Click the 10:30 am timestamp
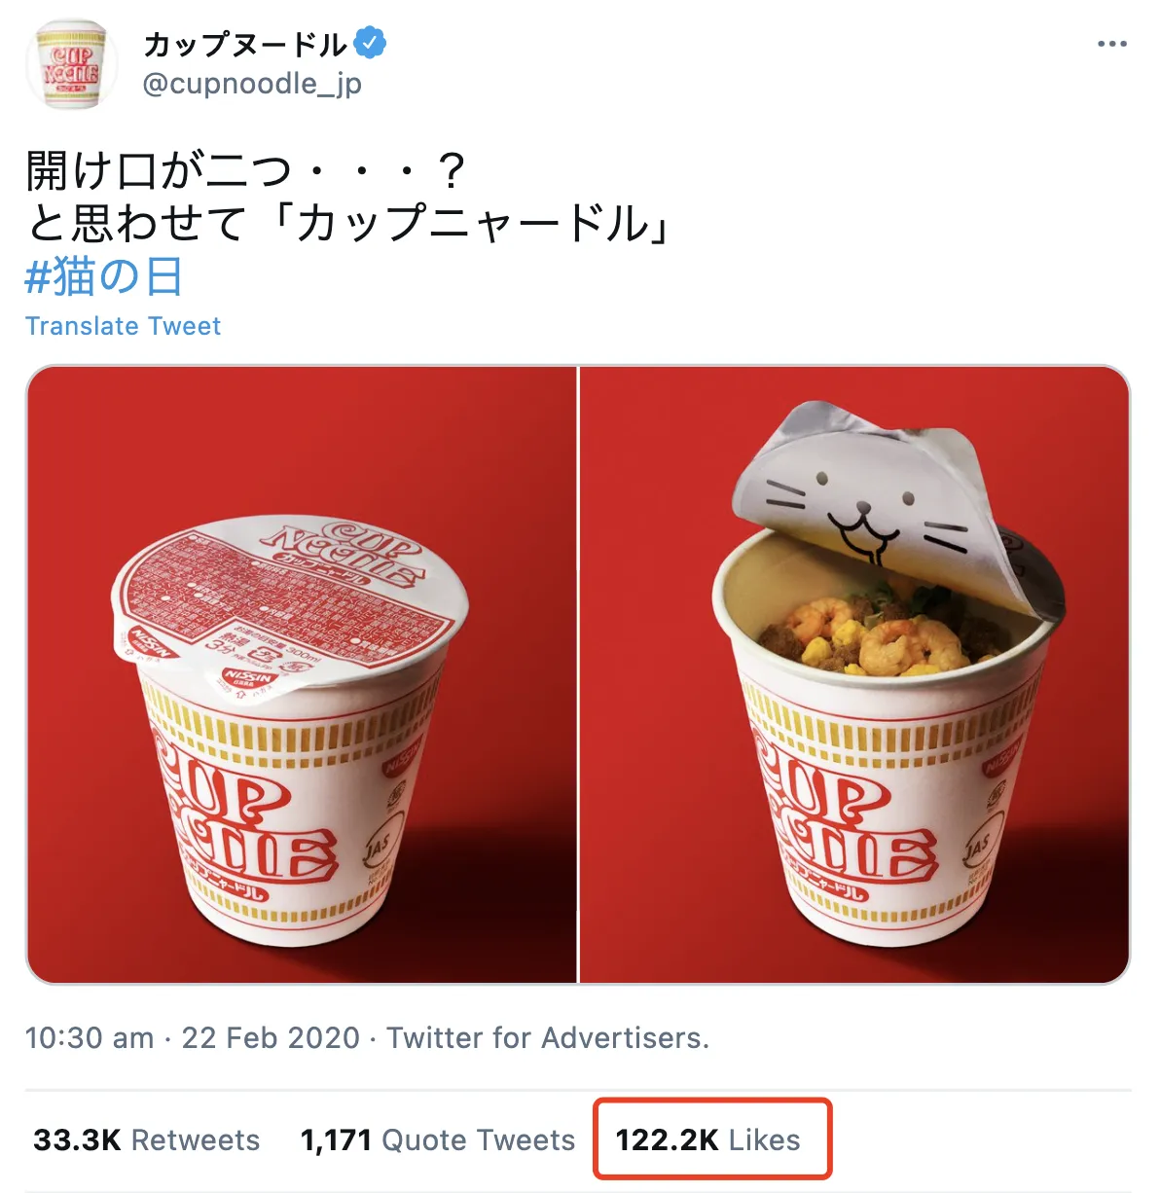1160x1193 pixels. pos(90,1038)
